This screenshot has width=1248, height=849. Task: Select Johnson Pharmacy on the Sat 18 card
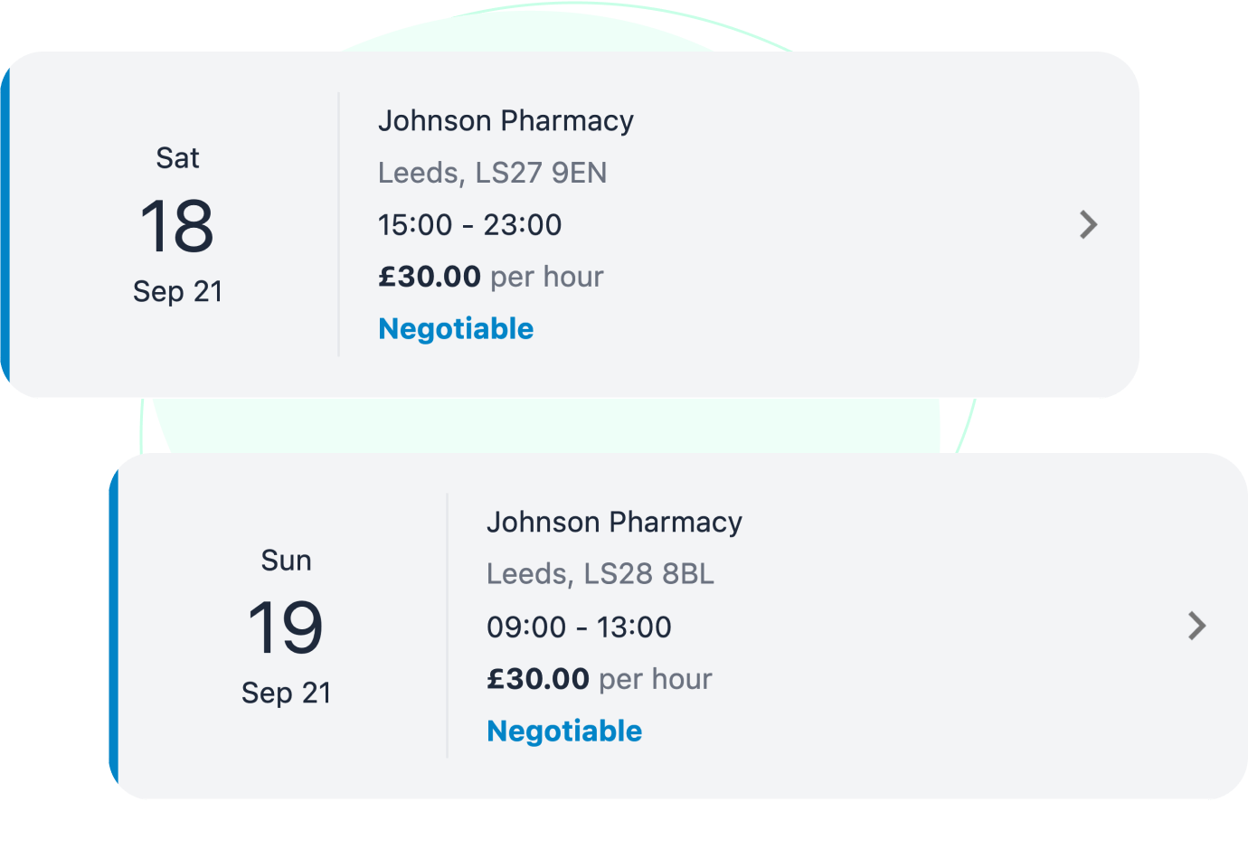pyautogui.click(x=506, y=120)
